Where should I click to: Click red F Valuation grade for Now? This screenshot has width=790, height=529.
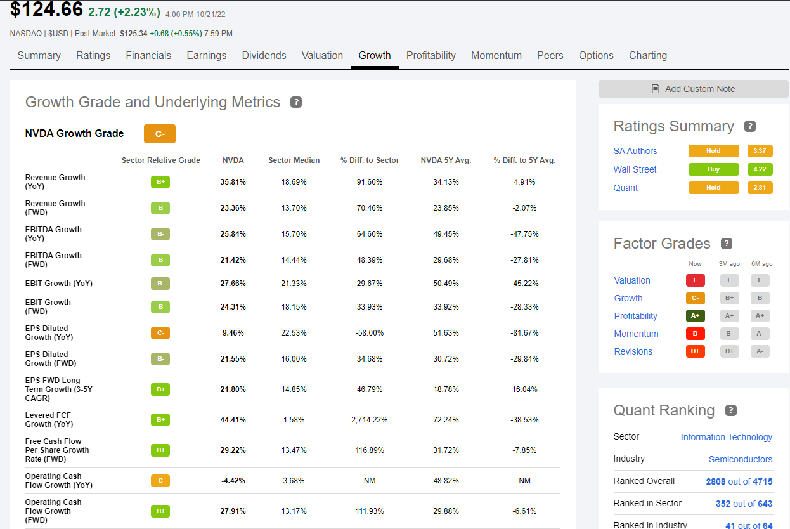pos(696,280)
